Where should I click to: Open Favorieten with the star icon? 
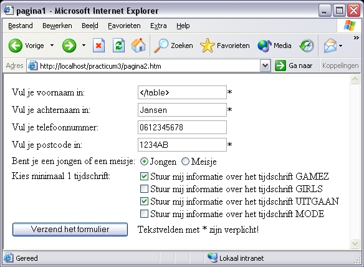207,46
